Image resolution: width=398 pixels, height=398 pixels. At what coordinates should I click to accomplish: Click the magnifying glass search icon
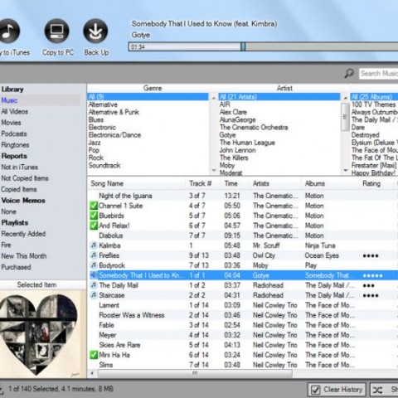(x=349, y=73)
